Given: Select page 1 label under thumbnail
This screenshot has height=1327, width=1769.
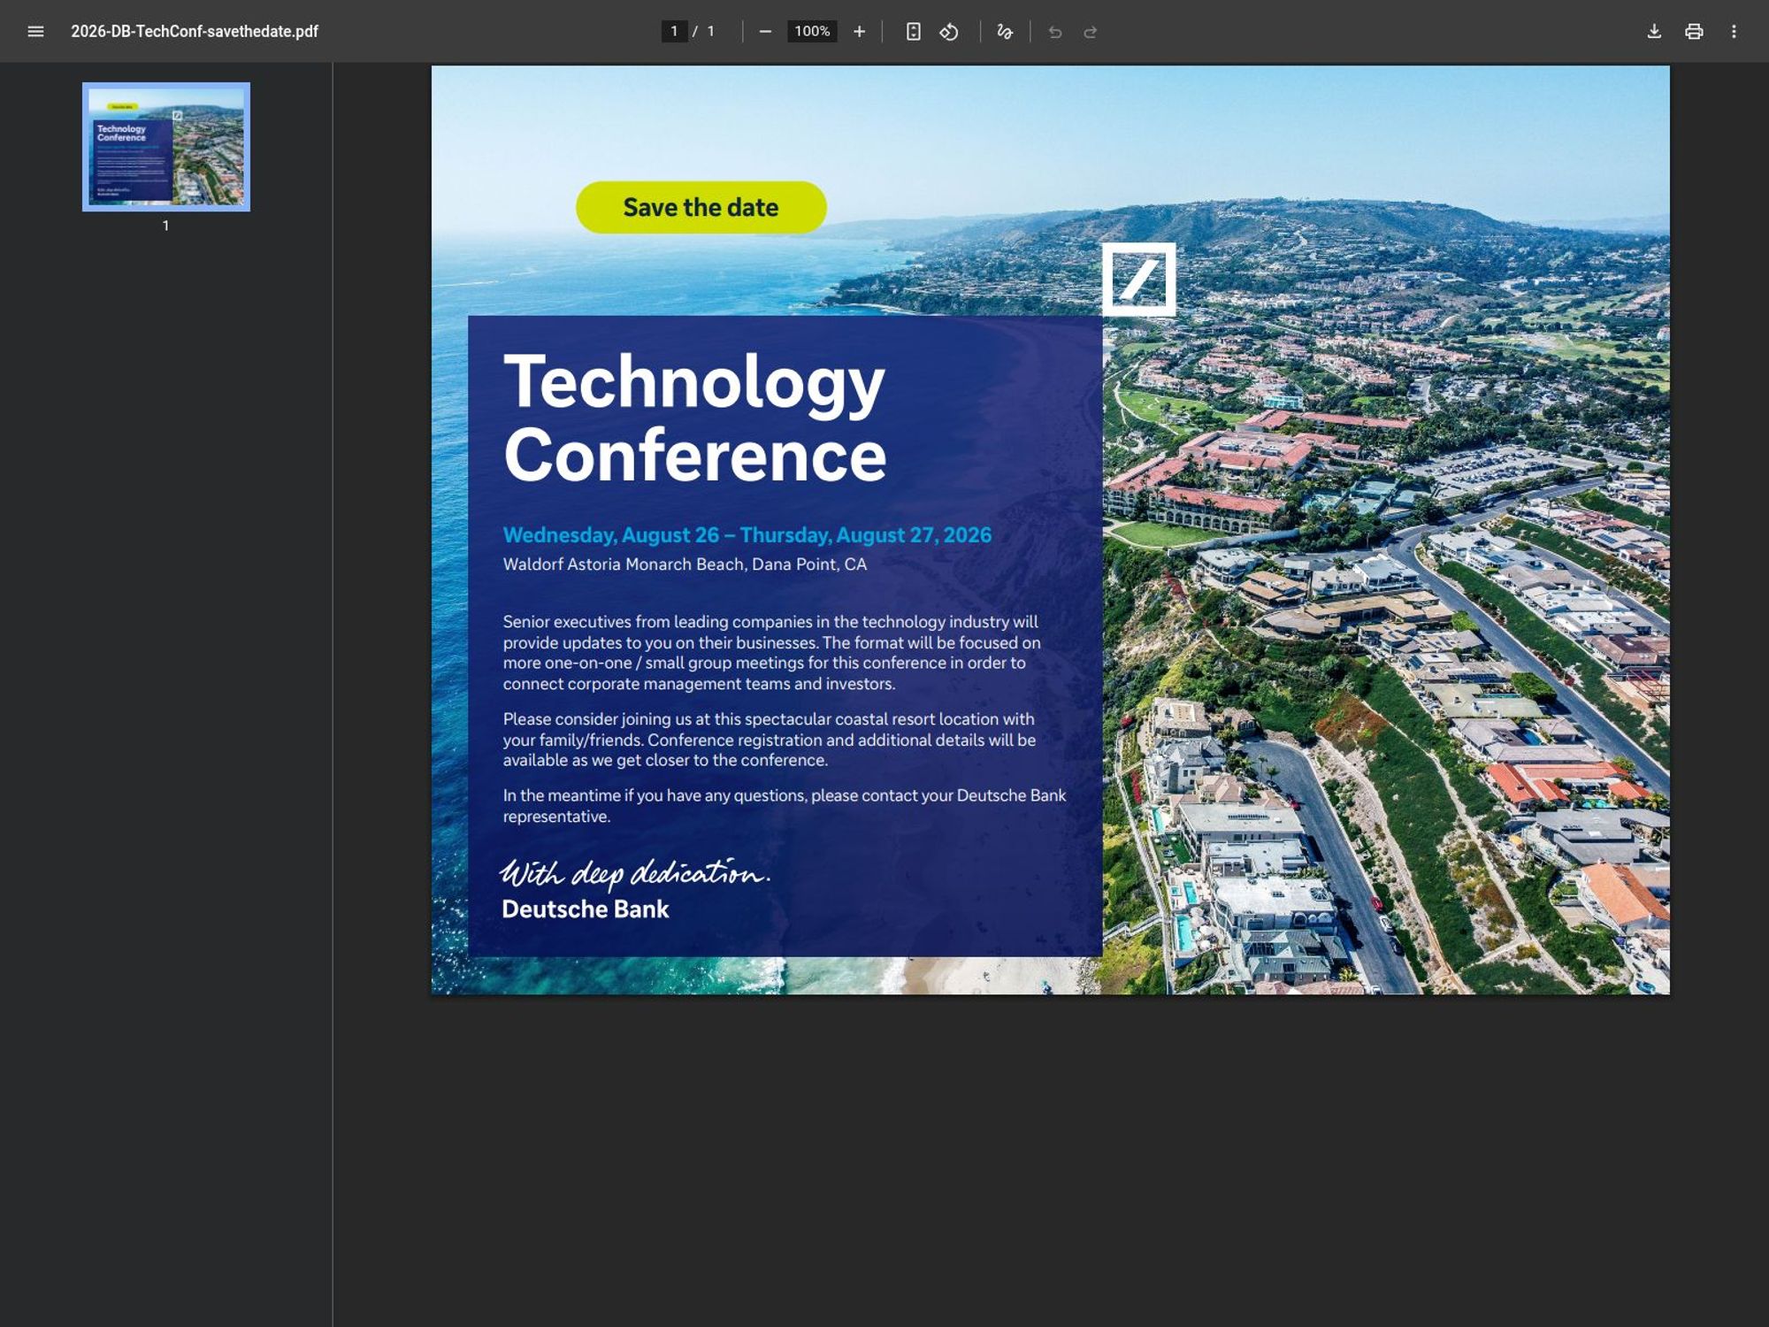Looking at the screenshot, I should [x=165, y=226].
